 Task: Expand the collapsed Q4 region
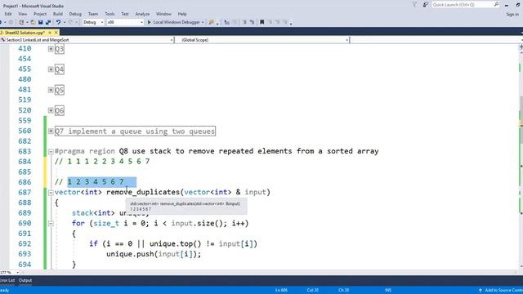[51, 69]
